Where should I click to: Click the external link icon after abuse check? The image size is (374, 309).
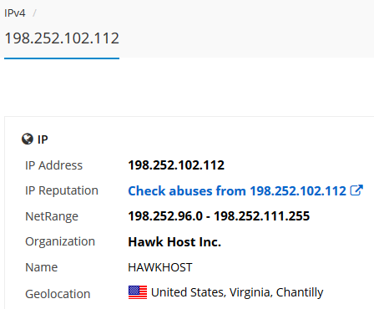pos(356,190)
